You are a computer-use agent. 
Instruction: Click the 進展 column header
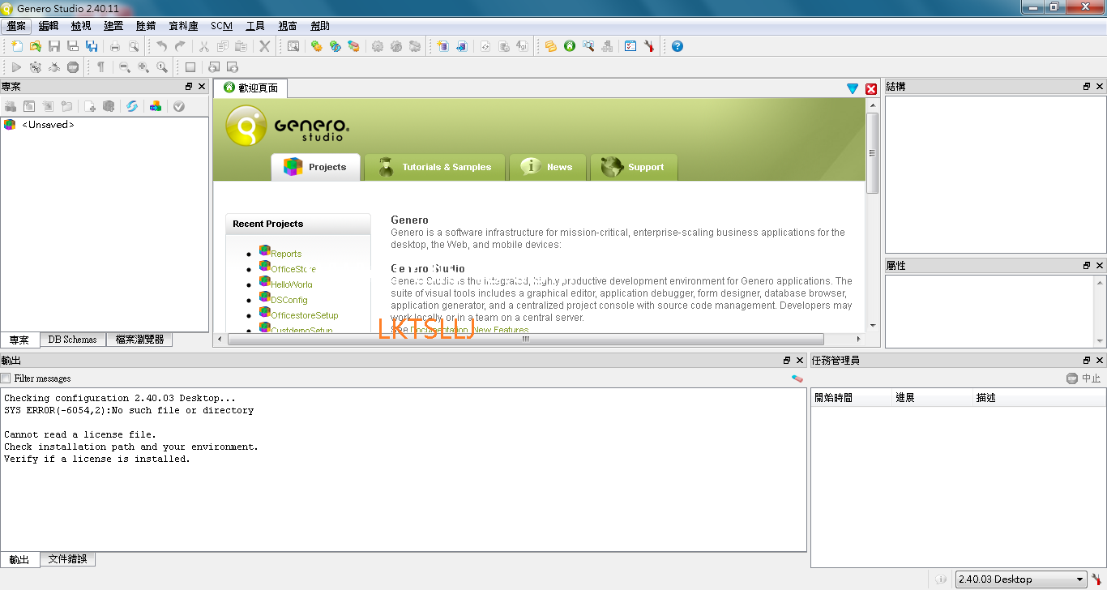tap(932, 398)
